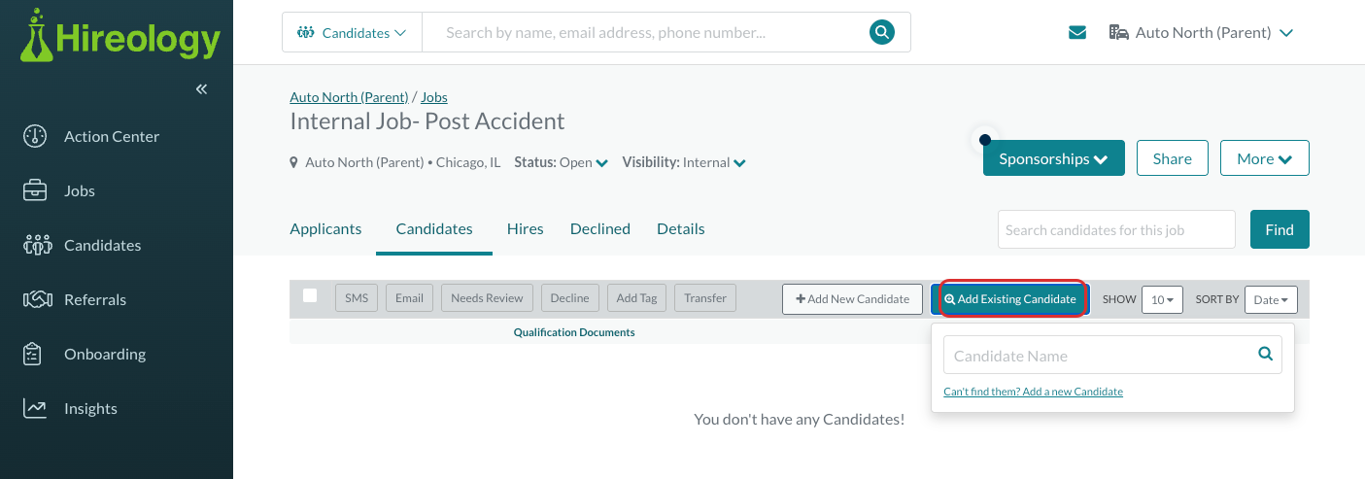This screenshot has width=1365, height=479.
Task: Open the Sort By Date dropdown
Action: [x=1271, y=299]
